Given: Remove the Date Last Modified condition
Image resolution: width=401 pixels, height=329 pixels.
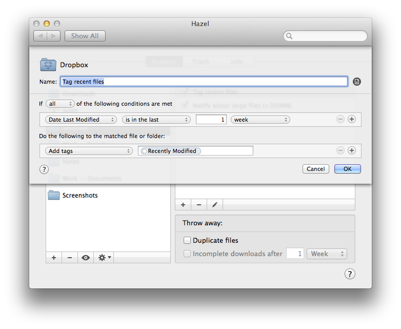Looking at the screenshot, I should (340, 119).
